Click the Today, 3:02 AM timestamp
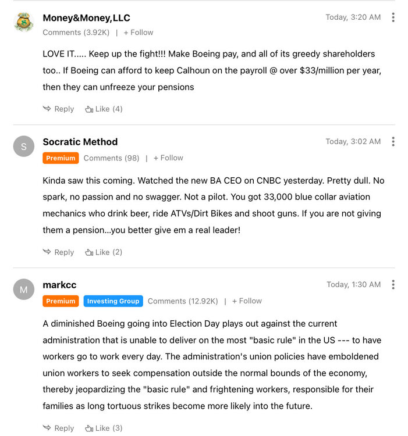Screen dimensions: 408x436 [x=353, y=142]
